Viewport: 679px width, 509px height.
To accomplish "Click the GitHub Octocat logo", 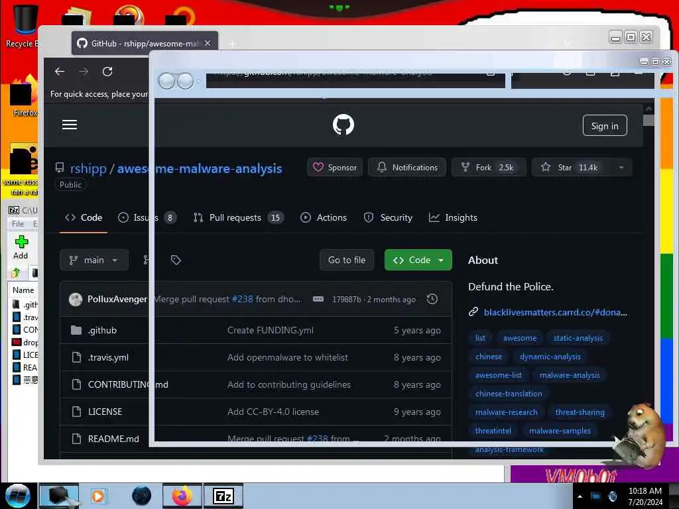I will pos(343,125).
